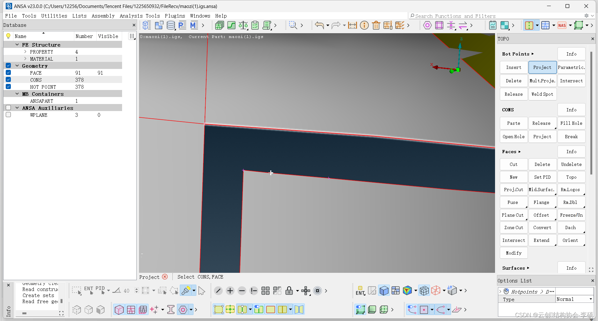This screenshot has height=321, width=598.
Task: Click the Database stack icon in toolbar
Action: click(x=171, y=25)
